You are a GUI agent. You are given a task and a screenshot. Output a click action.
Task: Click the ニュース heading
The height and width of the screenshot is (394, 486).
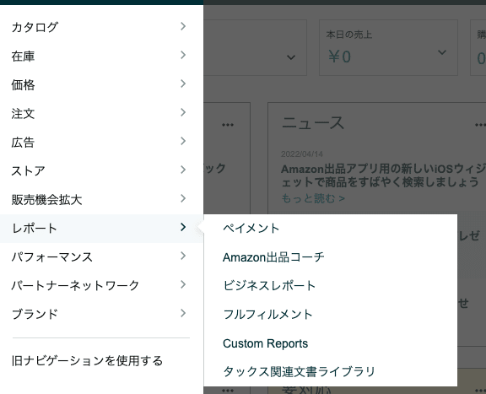tap(313, 123)
